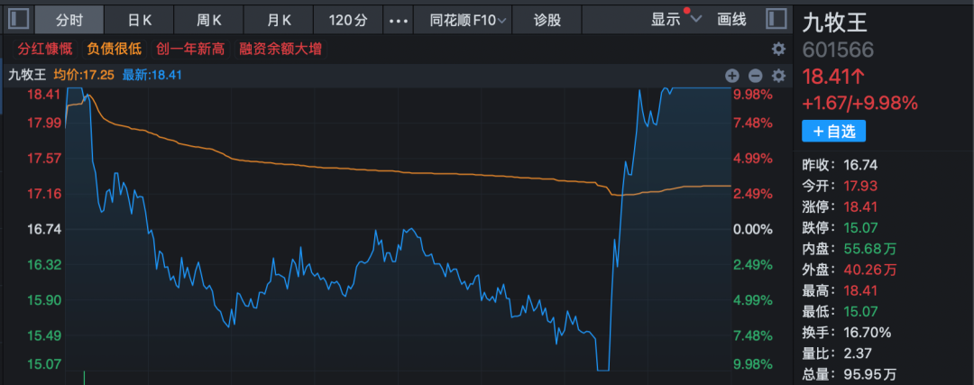The height and width of the screenshot is (385, 974).
Task: Open more periods via ellipsis button
Action: pos(398,20)
